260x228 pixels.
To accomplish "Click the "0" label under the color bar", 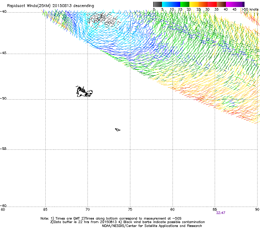I will (x=154, y=9).
